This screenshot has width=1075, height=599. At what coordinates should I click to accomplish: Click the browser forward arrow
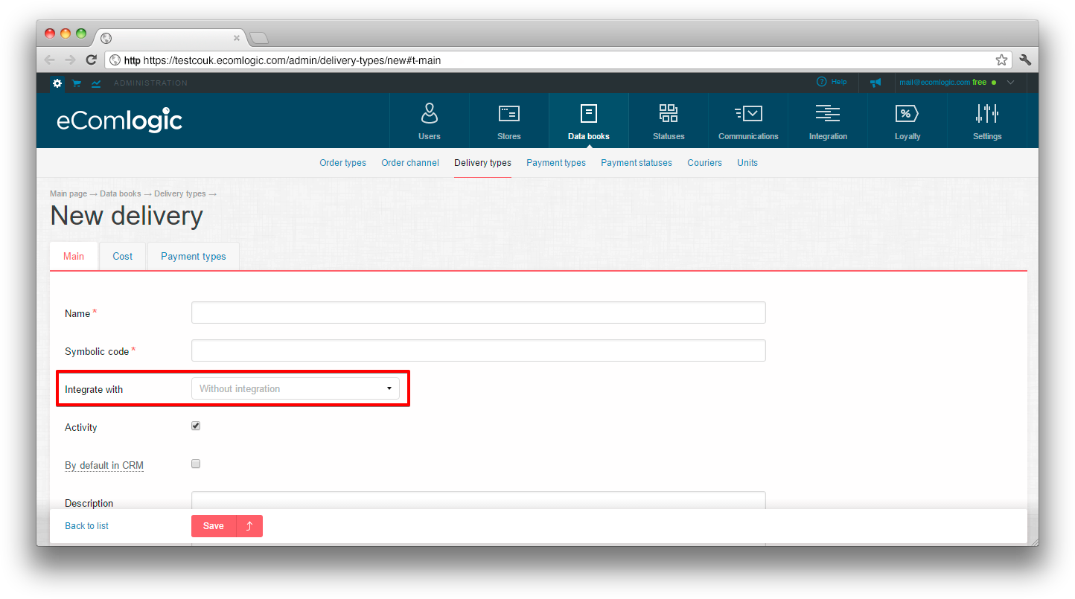click(x=70, y=60)
